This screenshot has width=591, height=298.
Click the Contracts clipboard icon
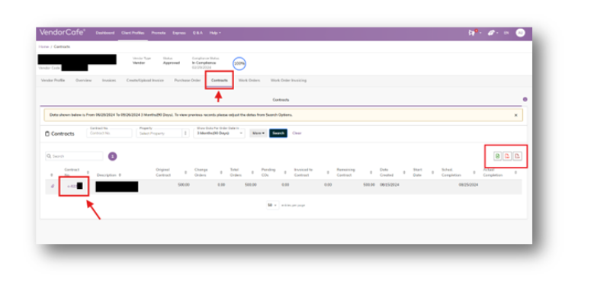pyautogui.click(x=47, y=133)
